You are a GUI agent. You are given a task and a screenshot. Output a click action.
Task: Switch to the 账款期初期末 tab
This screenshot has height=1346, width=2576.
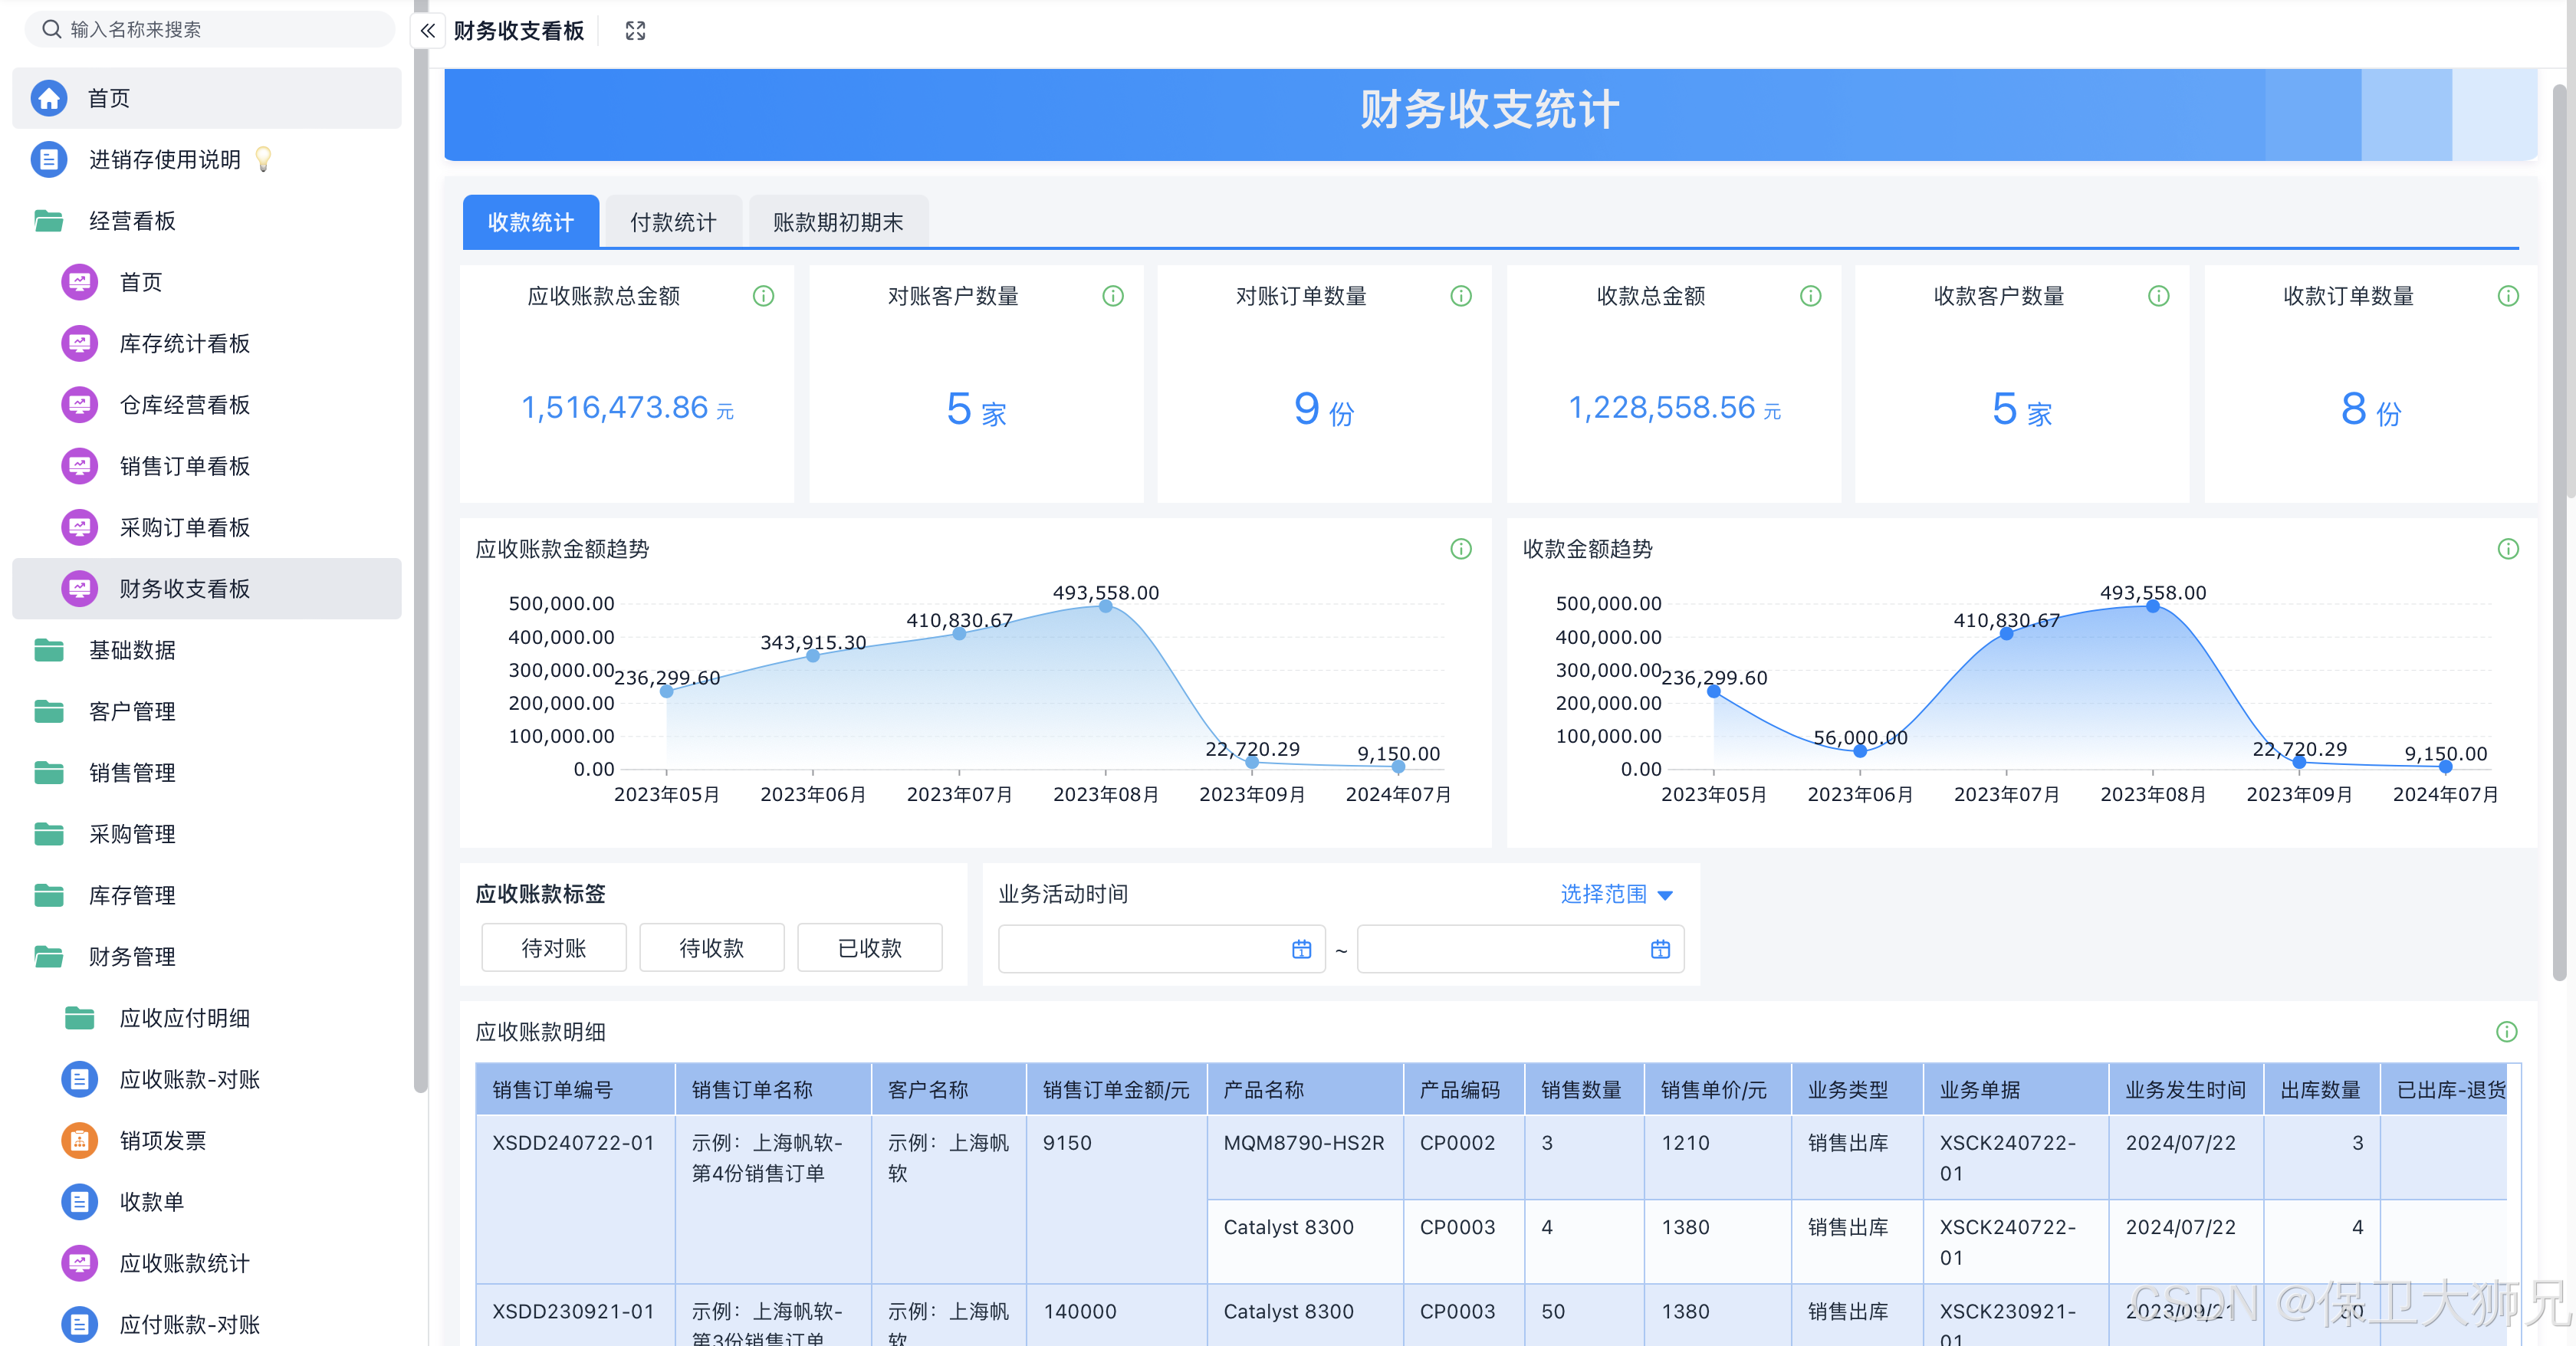[837, 222]
